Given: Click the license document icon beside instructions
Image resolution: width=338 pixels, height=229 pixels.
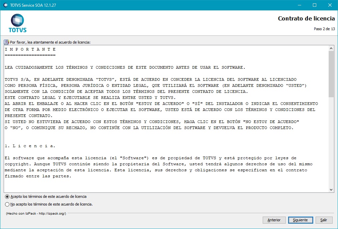Looking at the screenshot, I should pos(6,42).
